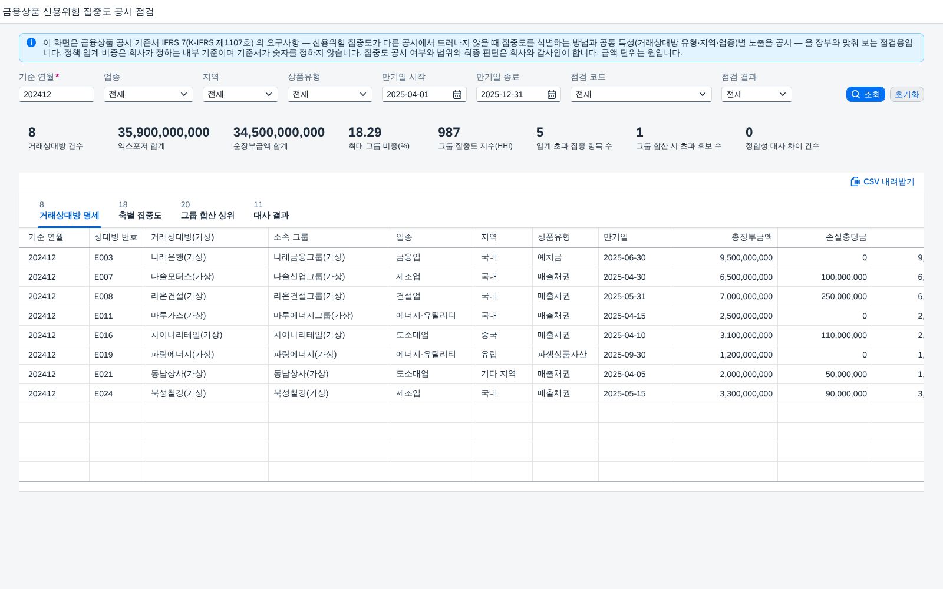The width and height of the screenshot is (943, 589).
Task: Switch to the 축별 집중도 tab
Action: pos(140,211)
